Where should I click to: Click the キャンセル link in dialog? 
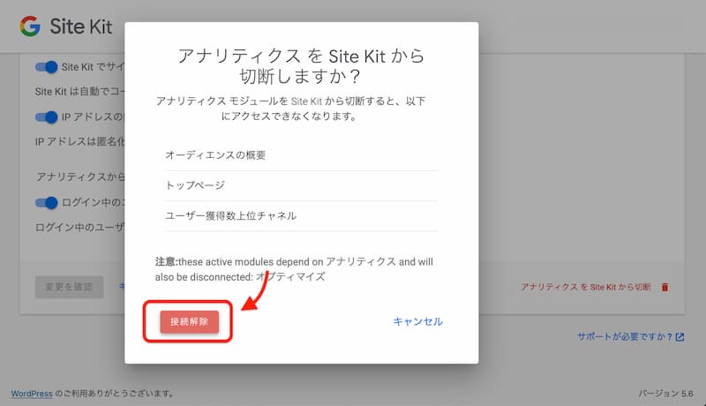pyautogui.click(x=417, y=321)
